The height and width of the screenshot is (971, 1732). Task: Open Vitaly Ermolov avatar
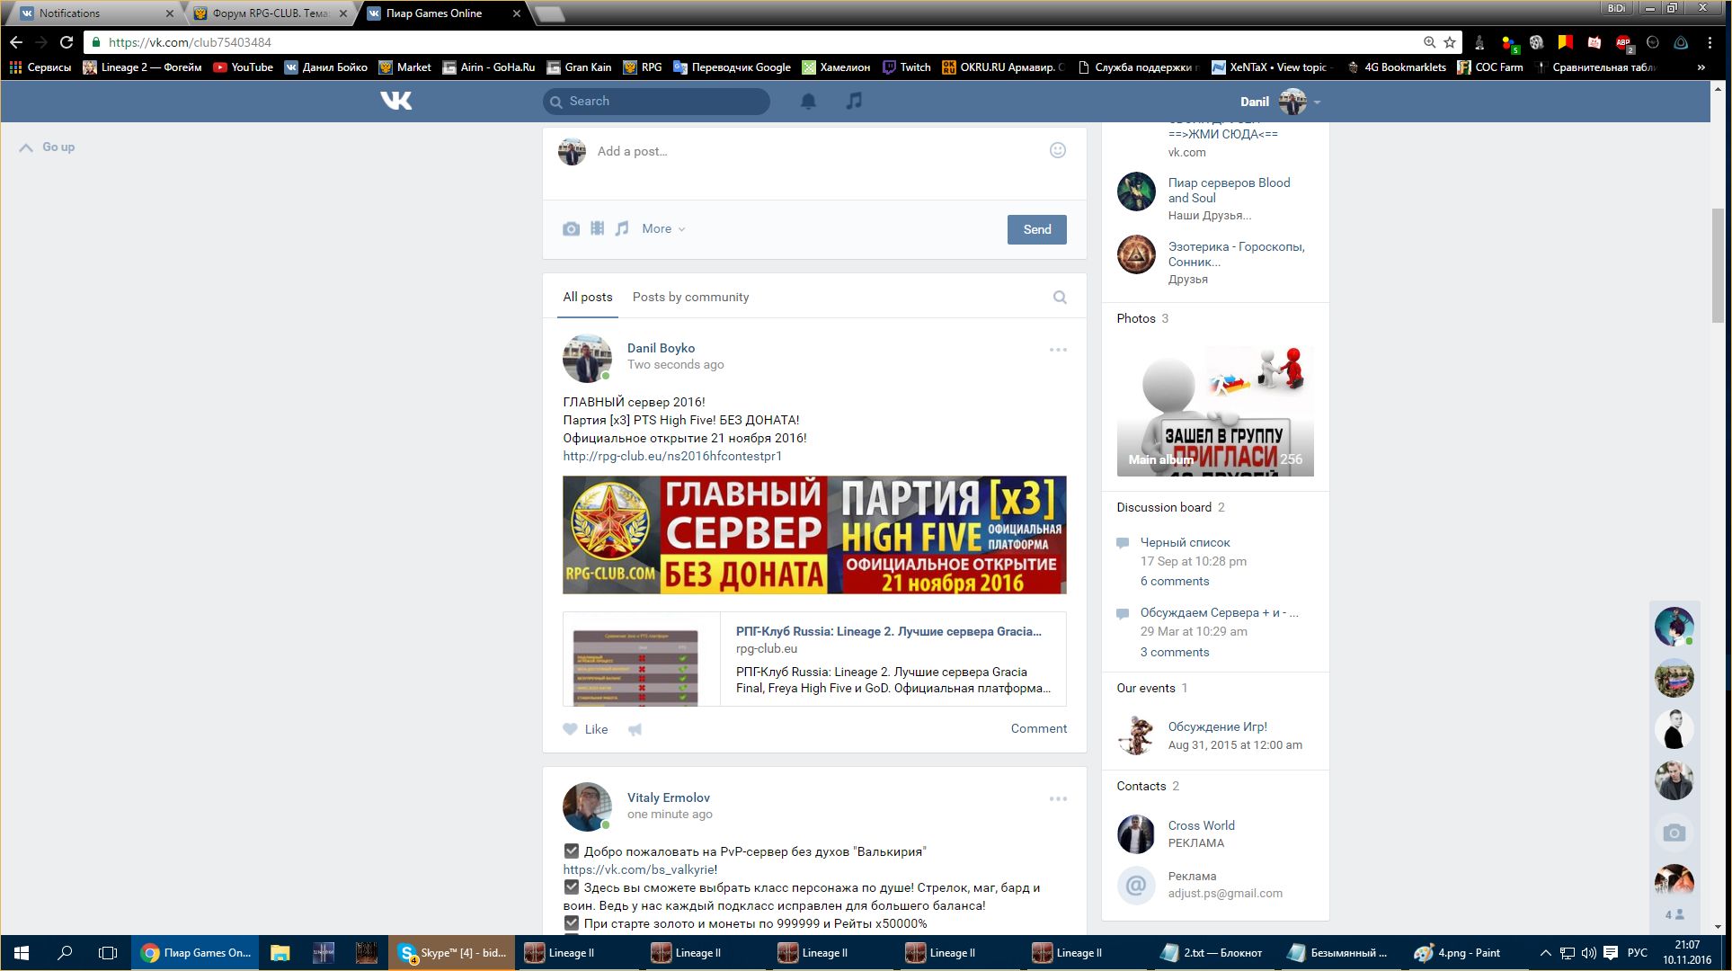coord(587,806)
